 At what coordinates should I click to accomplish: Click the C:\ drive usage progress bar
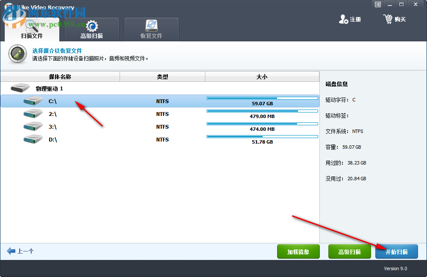click(262, 98)
